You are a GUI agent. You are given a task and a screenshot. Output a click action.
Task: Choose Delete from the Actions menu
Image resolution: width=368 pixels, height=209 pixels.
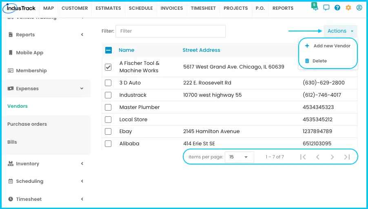tap(328, 61)
